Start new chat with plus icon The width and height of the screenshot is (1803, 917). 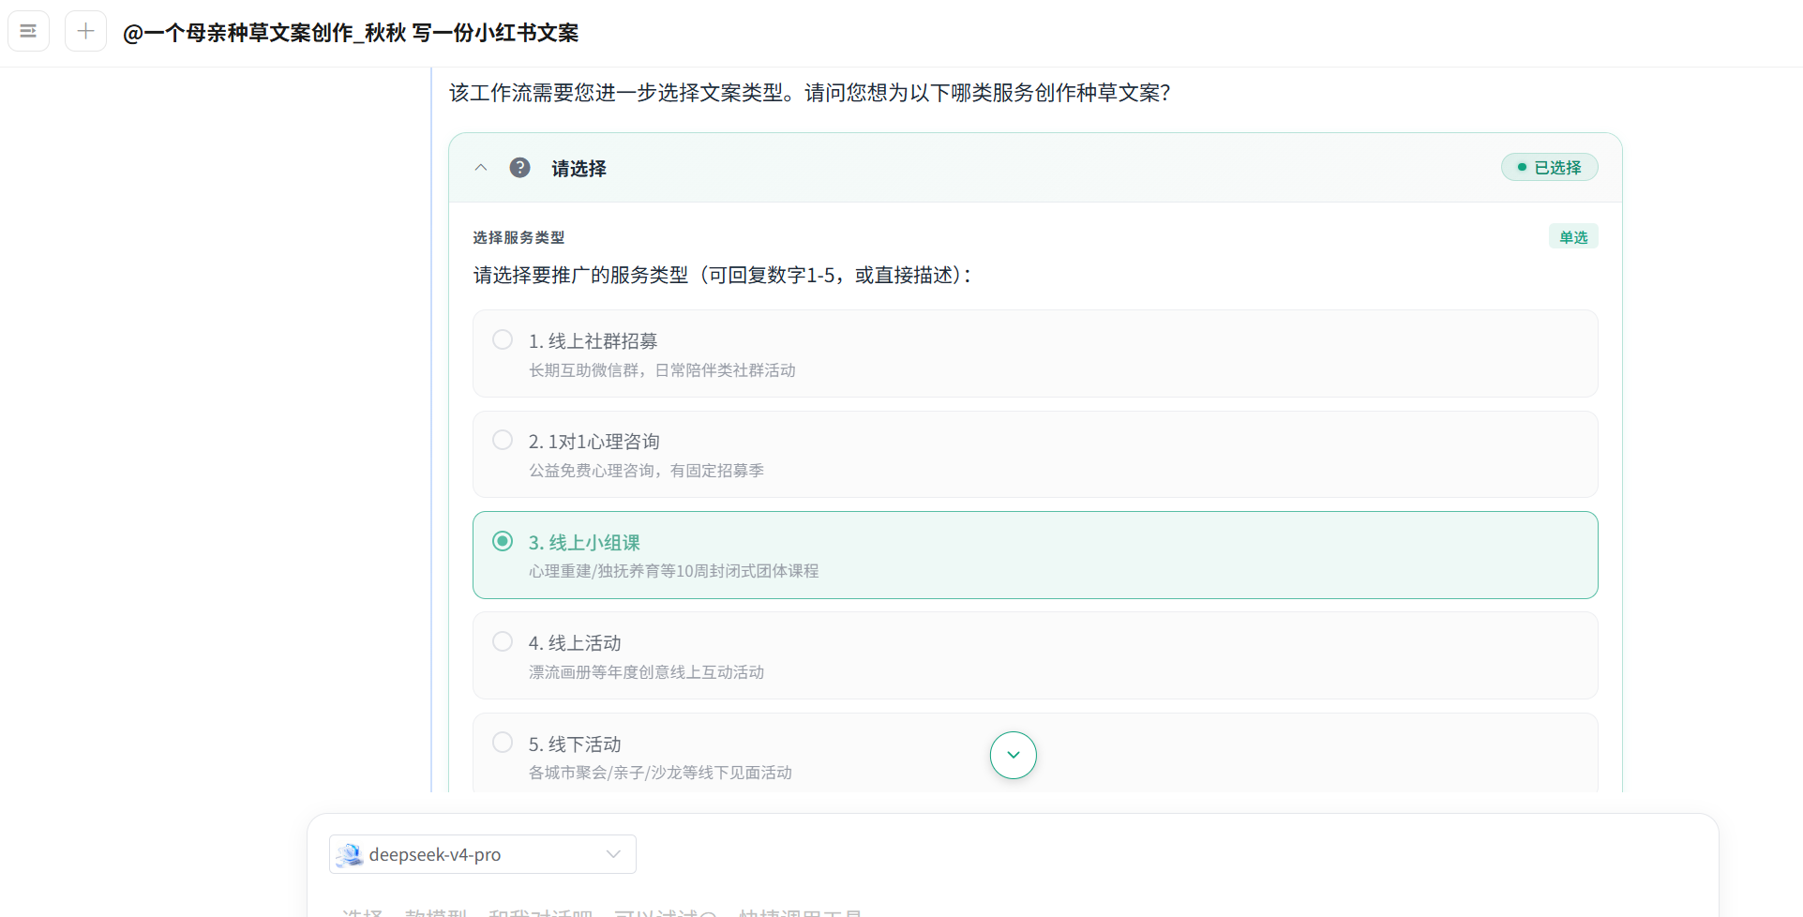85,31
